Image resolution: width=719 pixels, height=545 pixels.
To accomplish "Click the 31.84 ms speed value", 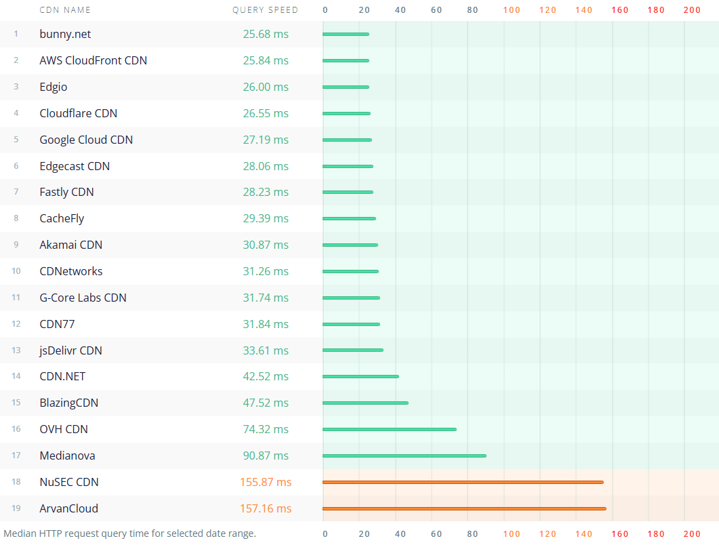I will (266, 324).
